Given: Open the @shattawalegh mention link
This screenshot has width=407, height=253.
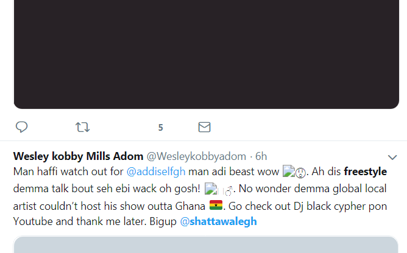Looking at the screenshot, I should [218, 221].
